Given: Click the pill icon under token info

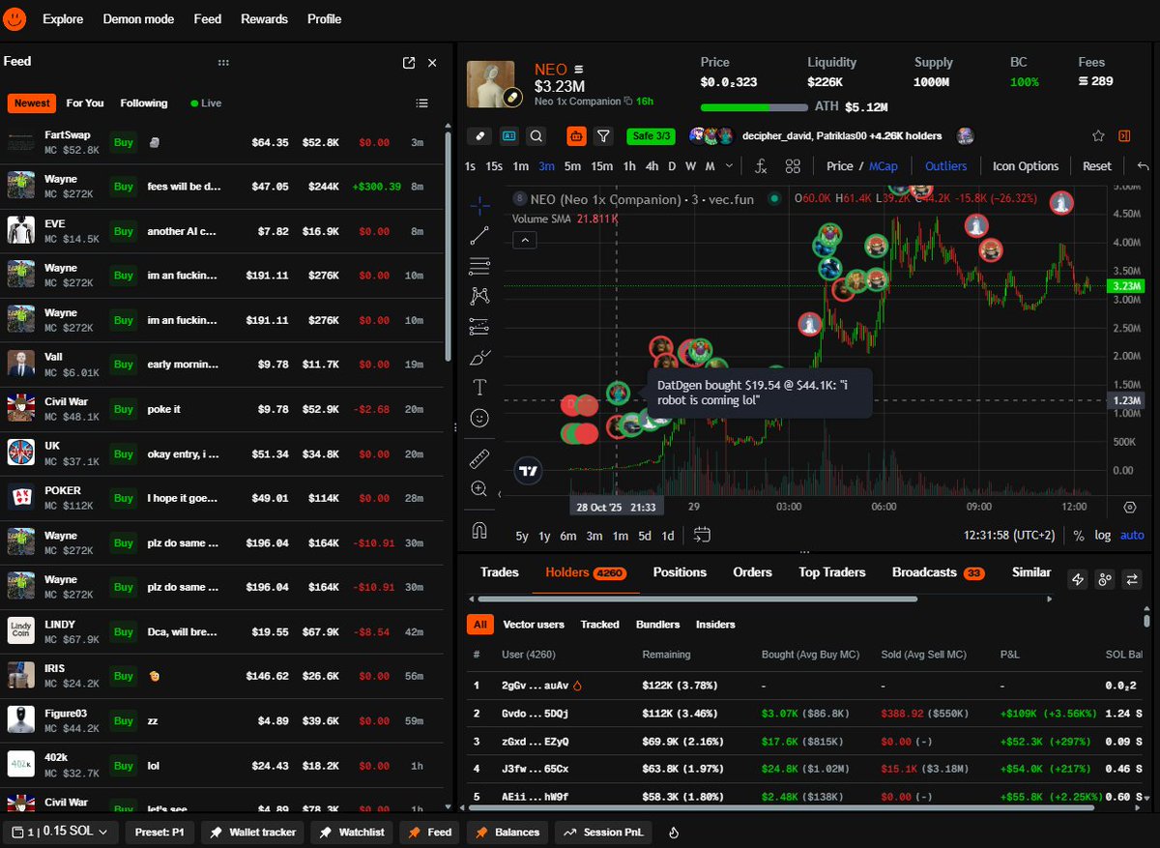Looking at the screenshot, I should click(479, 136).
